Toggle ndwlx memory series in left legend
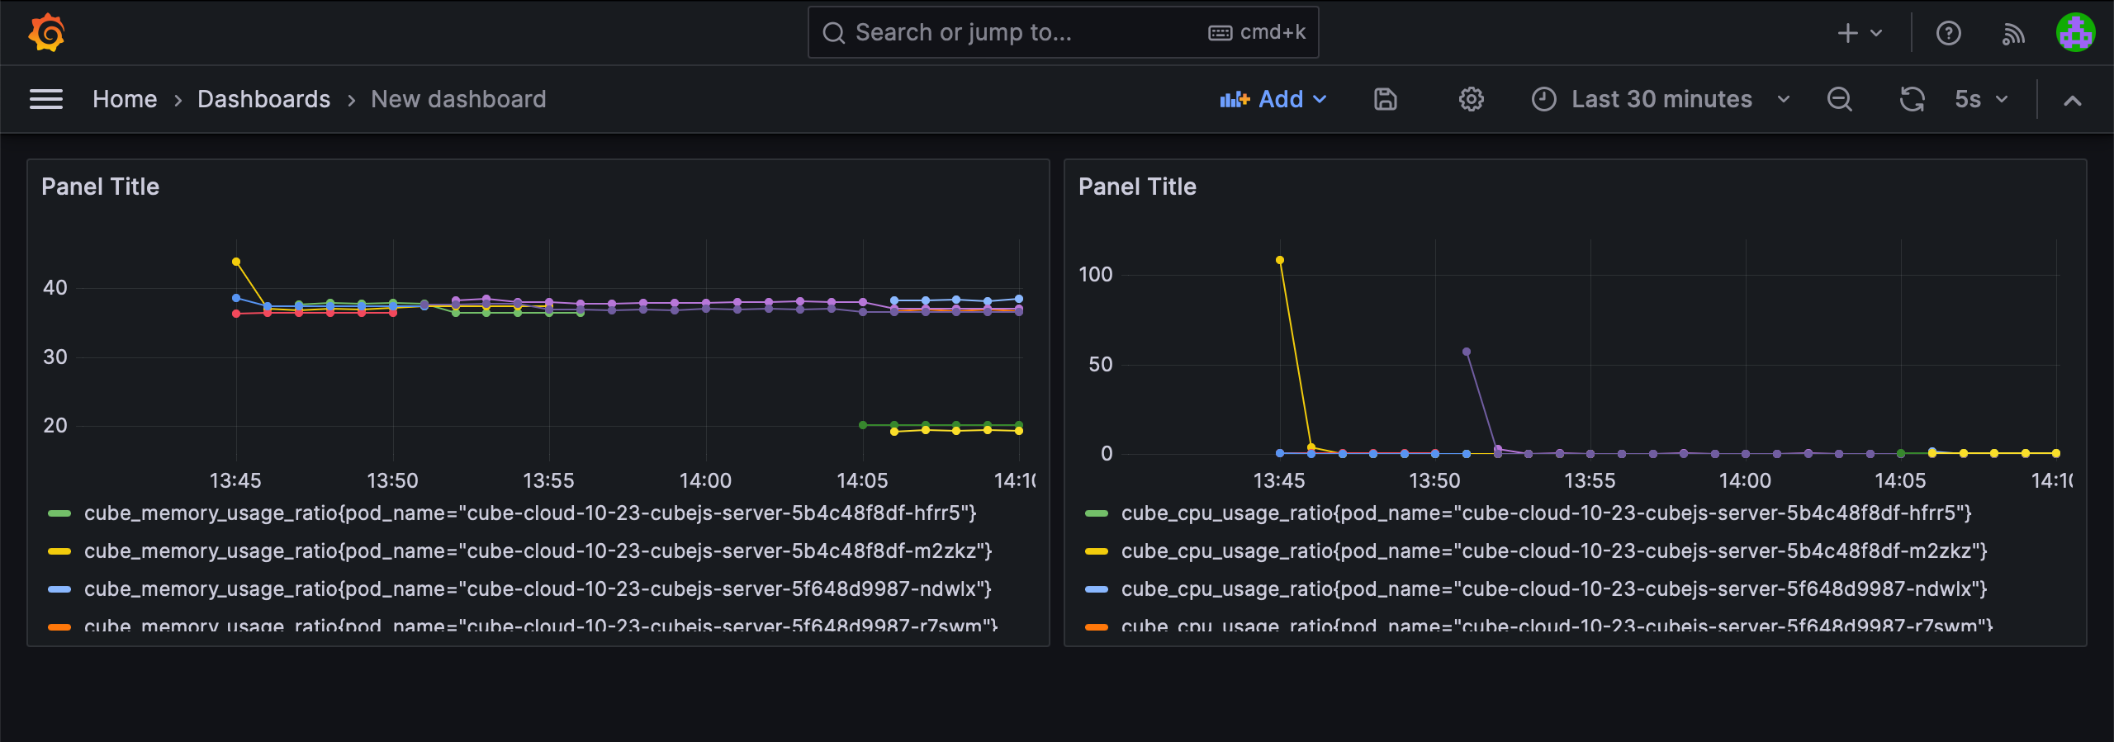This screenshot has height=742, width=2114. click(x=537, y=589)
